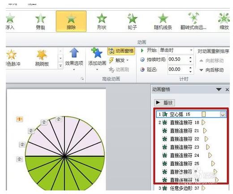
Task: Select the 跷跷板 teeter effect
Action: pos(42,58)
